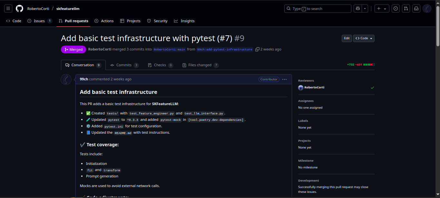Open the create new dropdown arrow
This screenshot has height=198, width=440.
385,8
